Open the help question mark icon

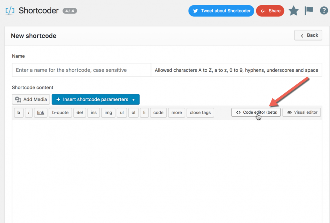coord(324,10)
